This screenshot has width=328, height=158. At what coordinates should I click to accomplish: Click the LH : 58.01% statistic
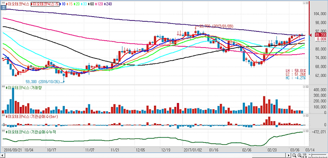pyautogui.click(x=296, y=71)
